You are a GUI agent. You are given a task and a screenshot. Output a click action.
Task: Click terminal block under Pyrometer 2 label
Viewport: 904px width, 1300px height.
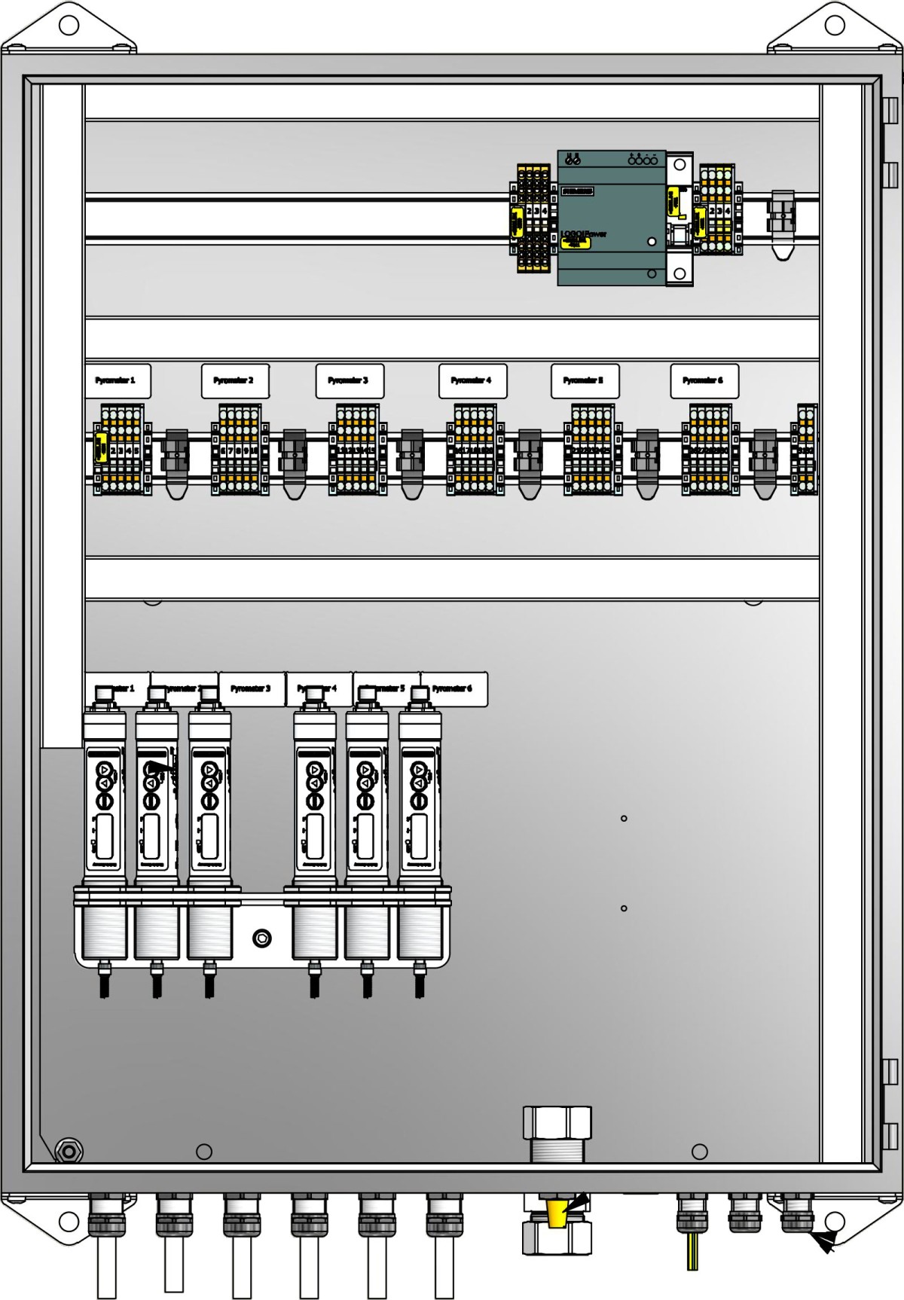(240, 450)
